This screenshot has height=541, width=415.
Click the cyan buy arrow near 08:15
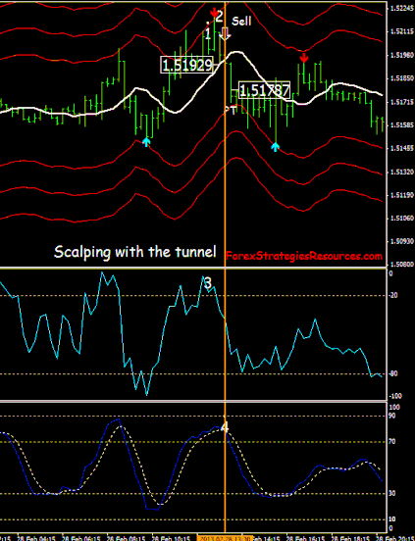[x=146, y=142]
